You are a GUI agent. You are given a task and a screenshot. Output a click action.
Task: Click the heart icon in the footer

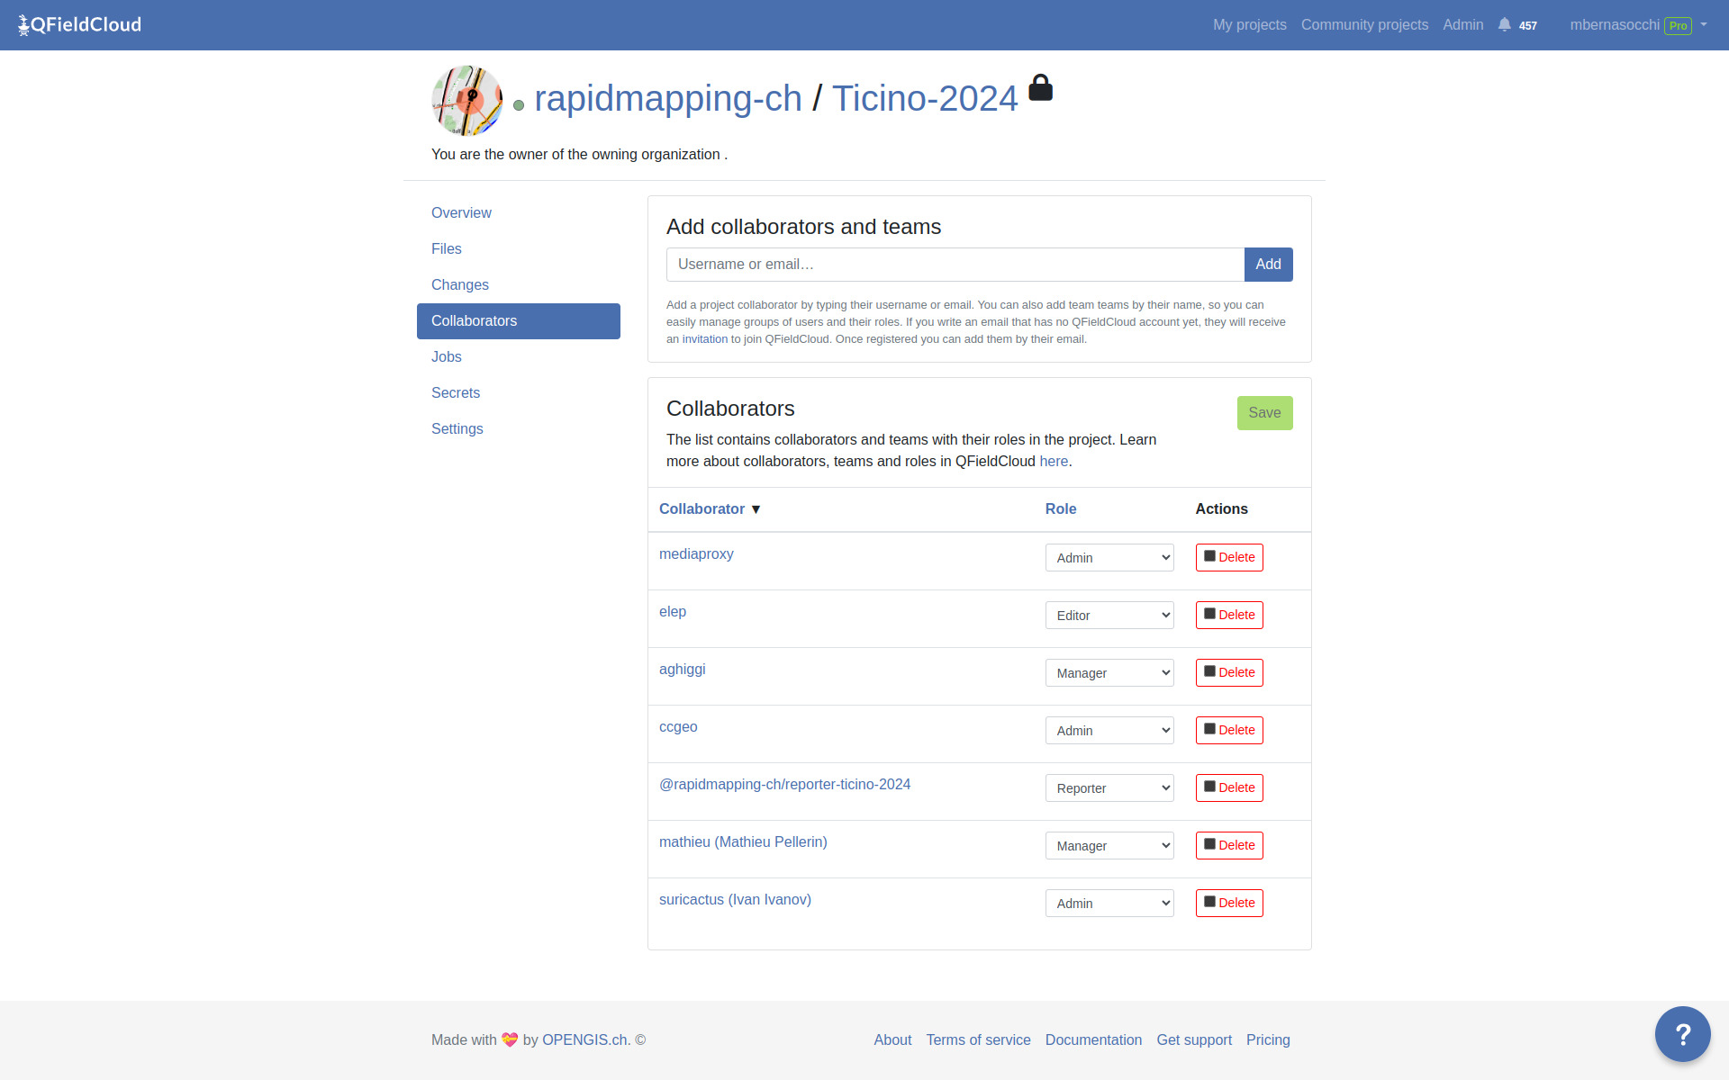(x=510, y=1039)
